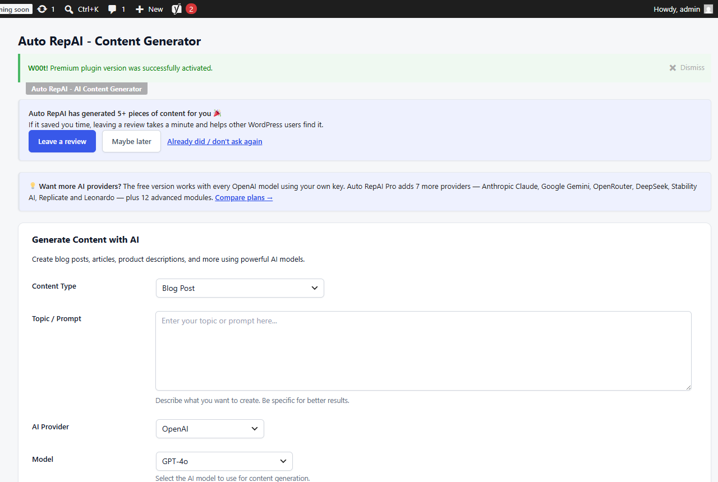Open the Howdy, admin account menu
The height and width of the screenshot is (482, 718).
click(683, 9)
